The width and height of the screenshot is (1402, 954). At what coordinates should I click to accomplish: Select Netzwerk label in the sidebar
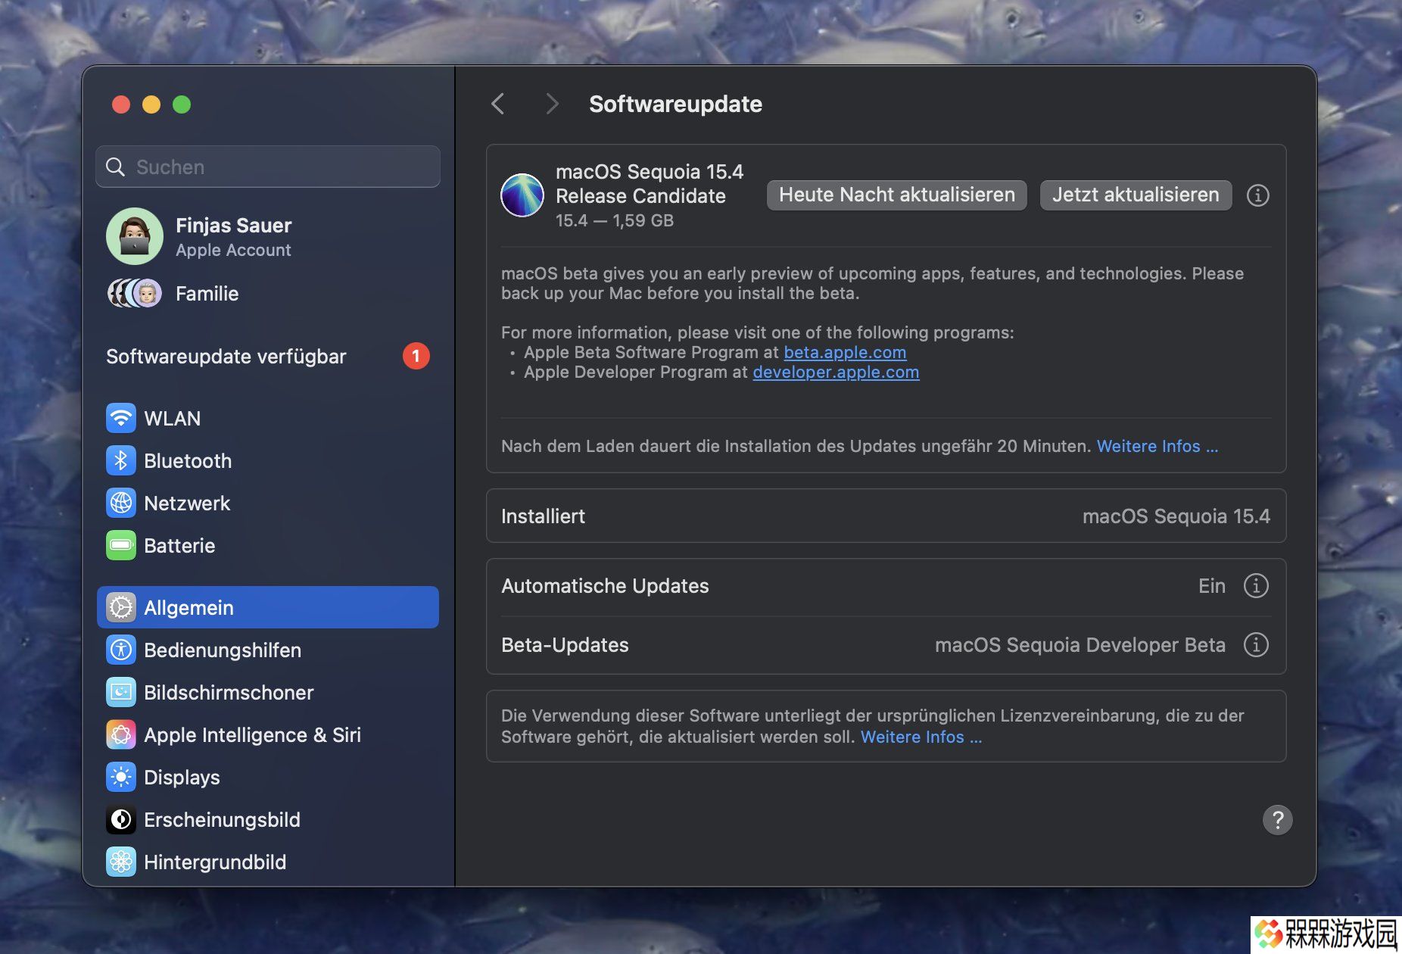pyautogui.click(x=187, y=503)
